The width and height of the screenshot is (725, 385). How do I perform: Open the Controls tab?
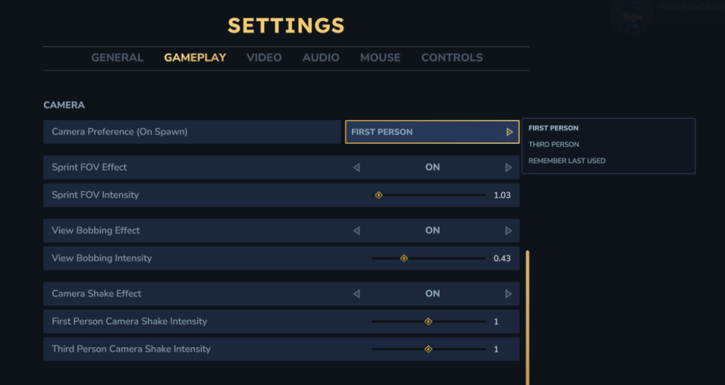click(x=452, y=58)
